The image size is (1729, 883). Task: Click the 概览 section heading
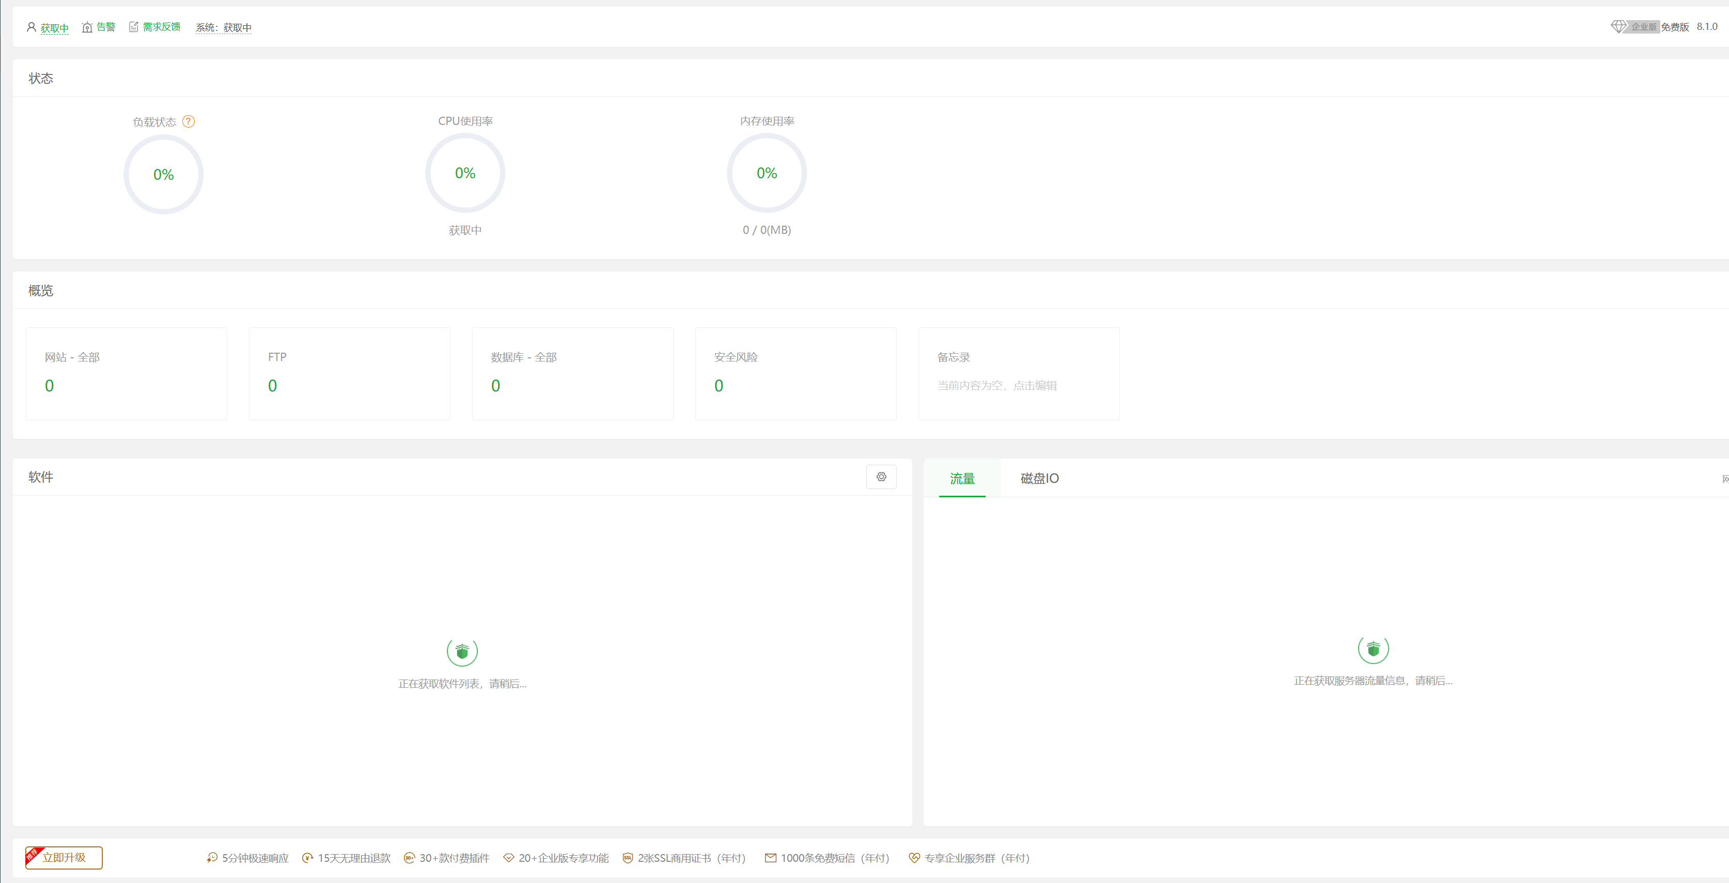(40, 291)
